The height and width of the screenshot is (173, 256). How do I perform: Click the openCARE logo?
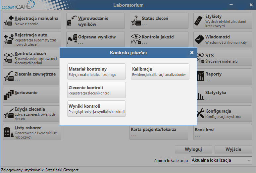(18, 5)
